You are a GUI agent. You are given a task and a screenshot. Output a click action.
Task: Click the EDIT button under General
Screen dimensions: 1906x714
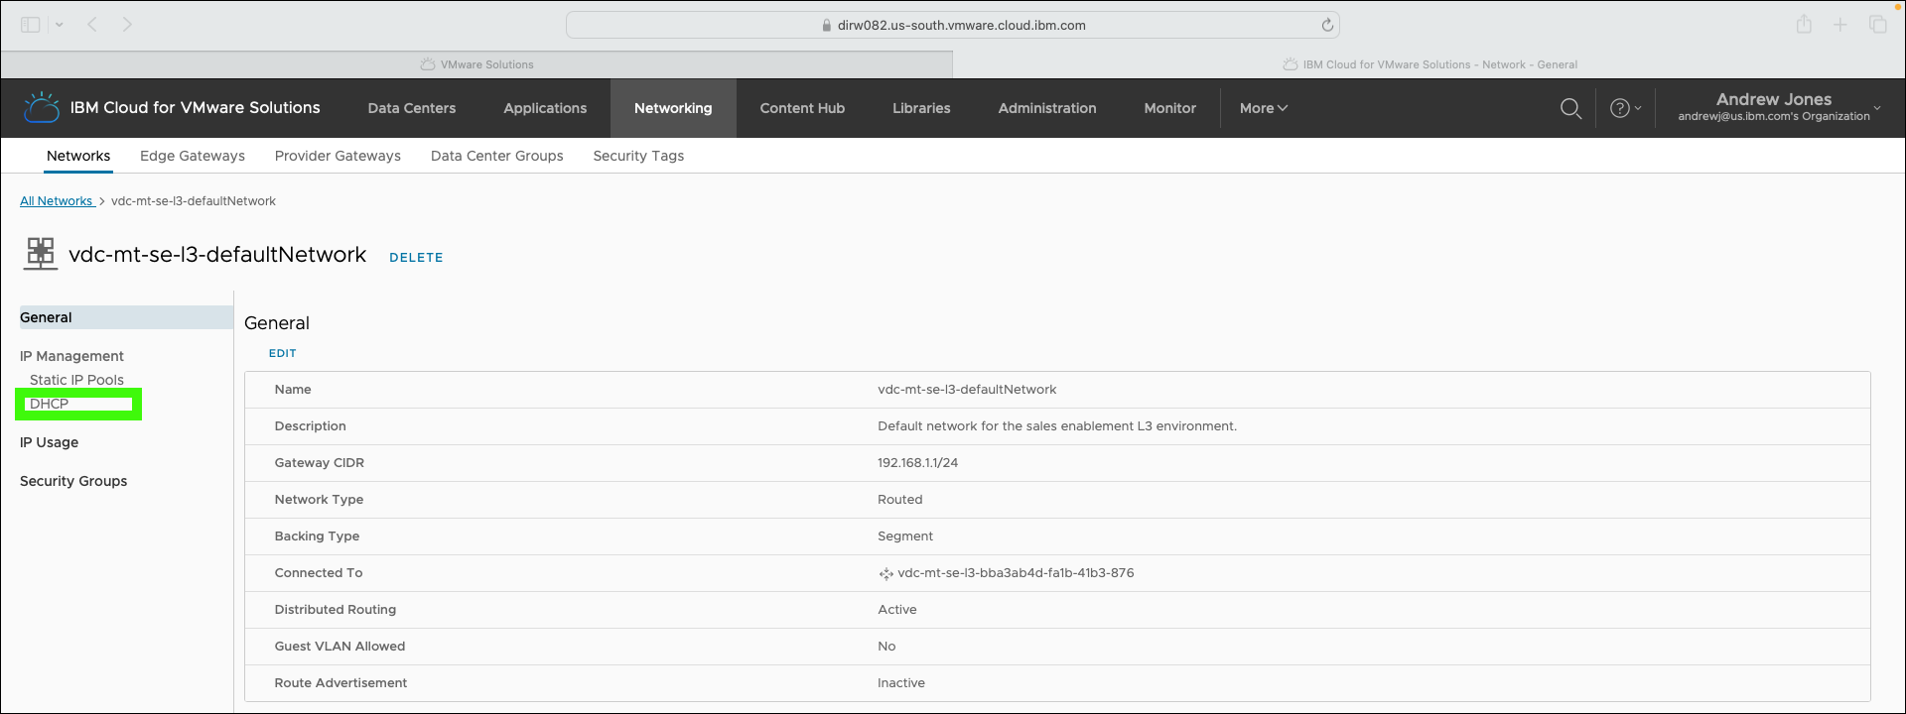(282, 353)
